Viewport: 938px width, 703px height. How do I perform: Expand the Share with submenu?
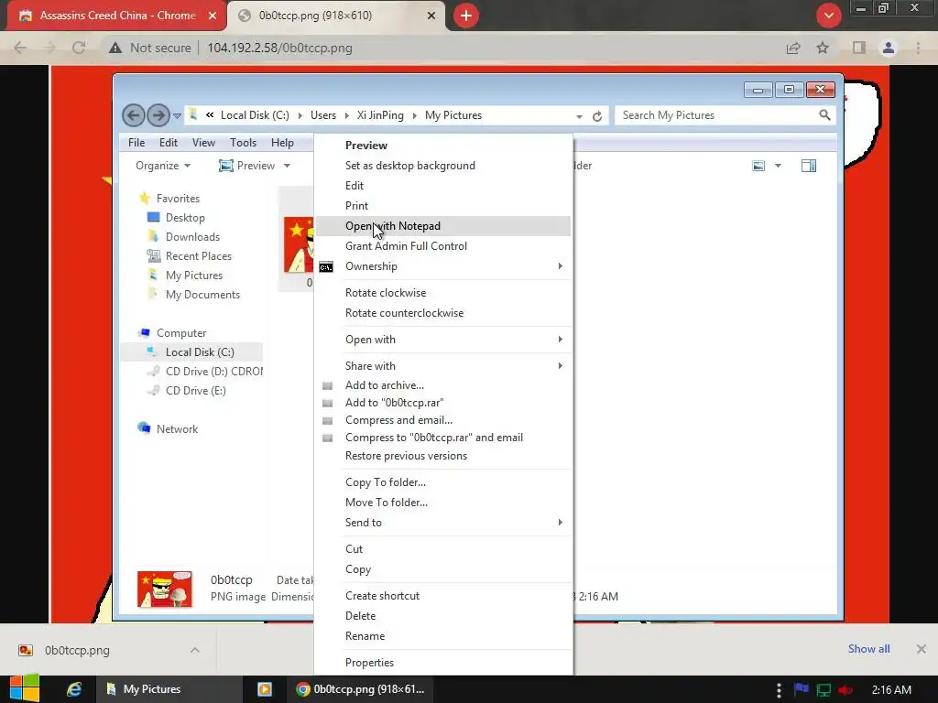442,366
